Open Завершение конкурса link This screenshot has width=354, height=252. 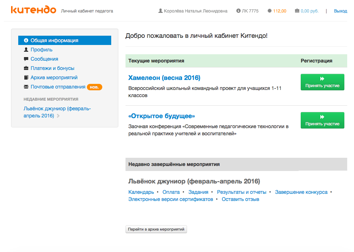click(301, 192)
